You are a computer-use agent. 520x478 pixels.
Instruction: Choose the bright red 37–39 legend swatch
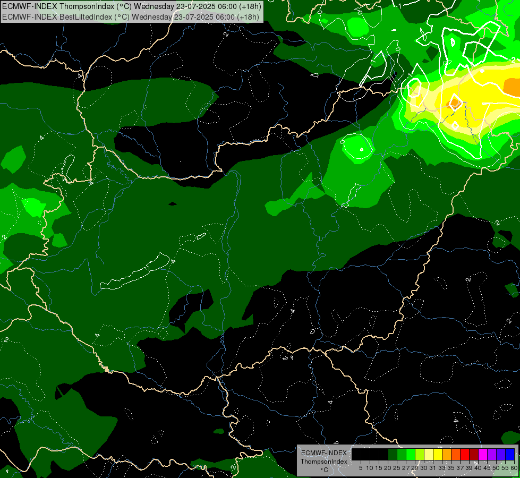tap(465, 454)
